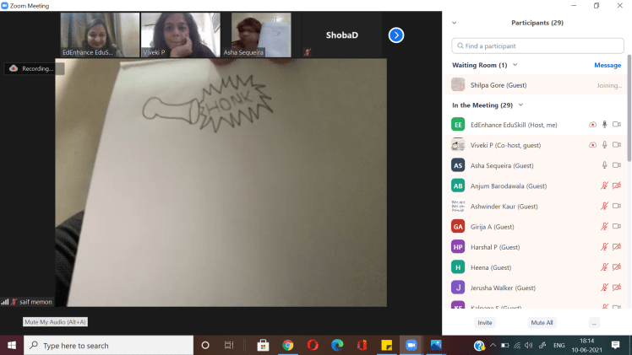
Task: Click Girija A's muted microphone icon
Action: tap(604, 227)
